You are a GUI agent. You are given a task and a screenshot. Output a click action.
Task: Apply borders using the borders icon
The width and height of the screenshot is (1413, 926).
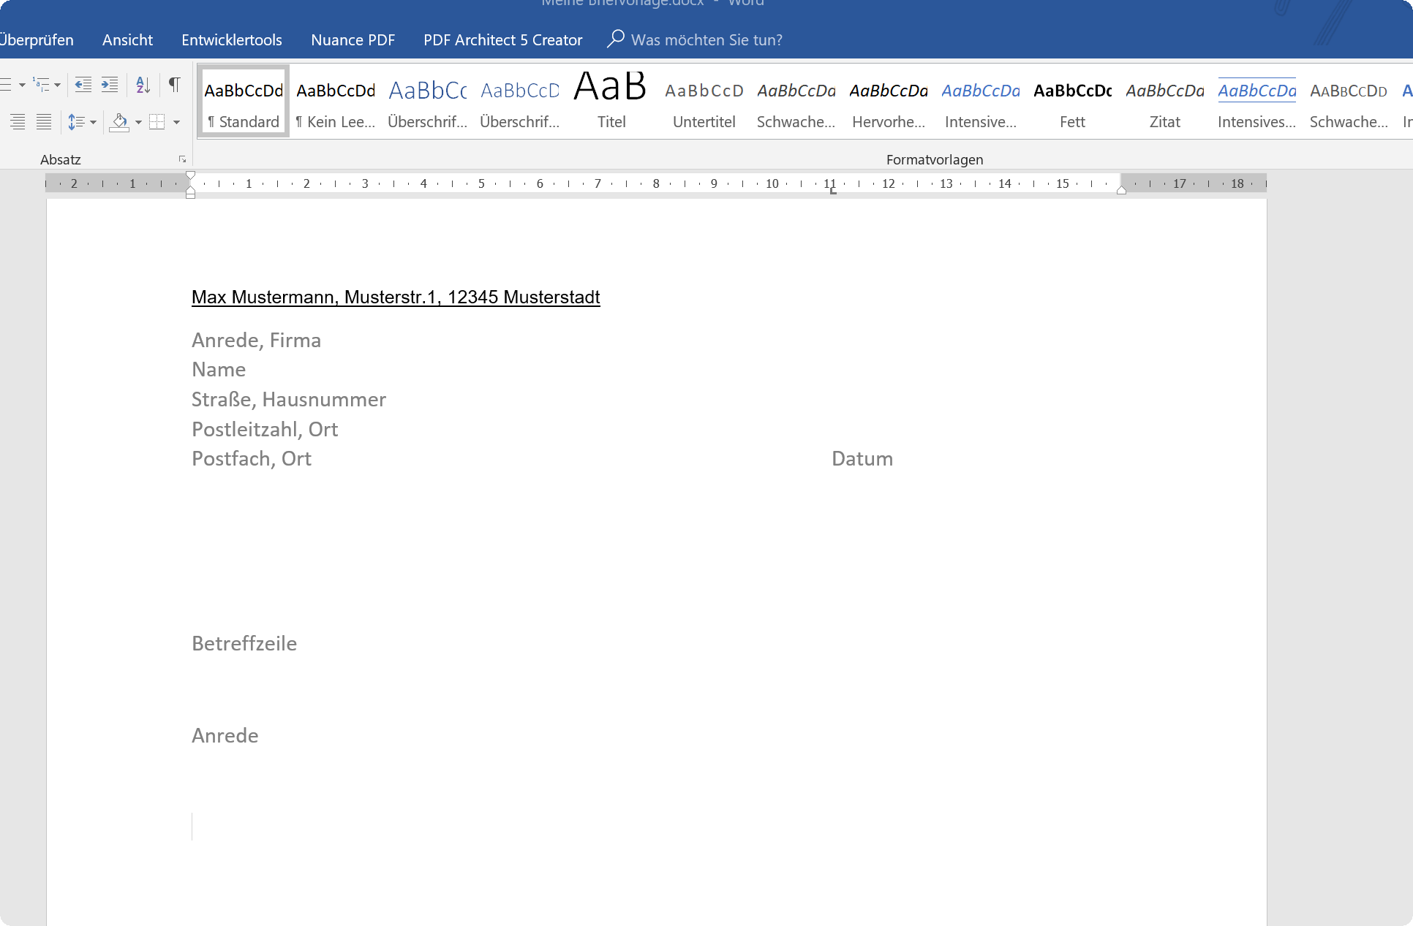coord(157,122)
